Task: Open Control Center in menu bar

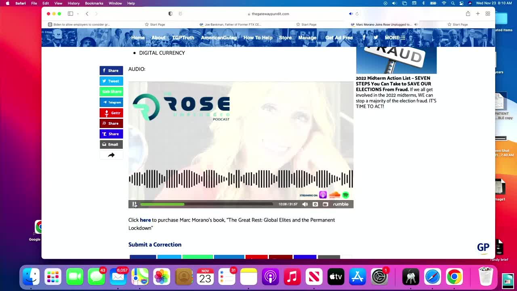Action: click(461, 3)
